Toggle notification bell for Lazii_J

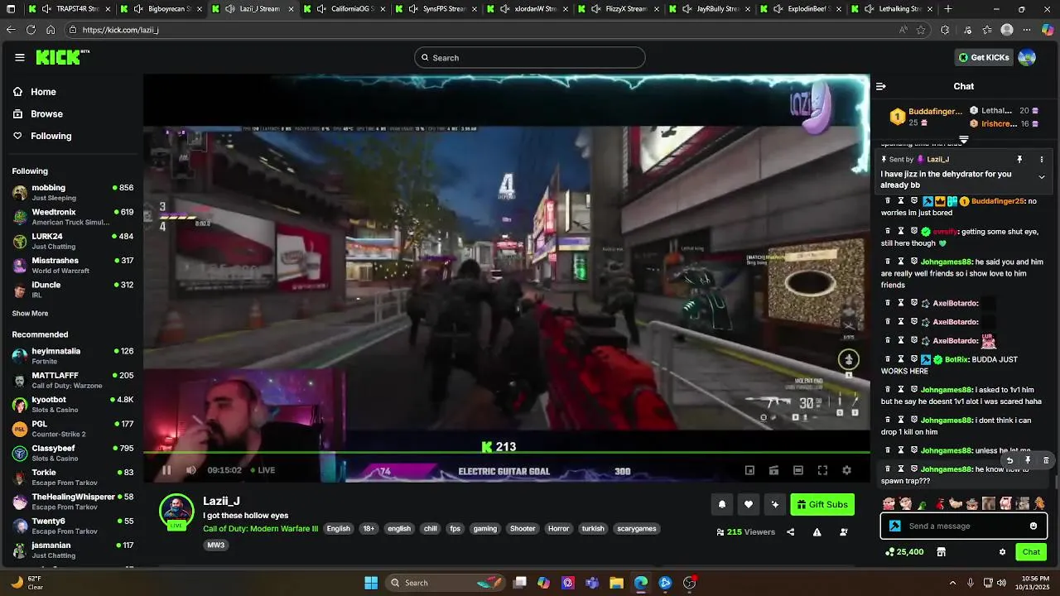pyautogui.click(x=722, y=504)
